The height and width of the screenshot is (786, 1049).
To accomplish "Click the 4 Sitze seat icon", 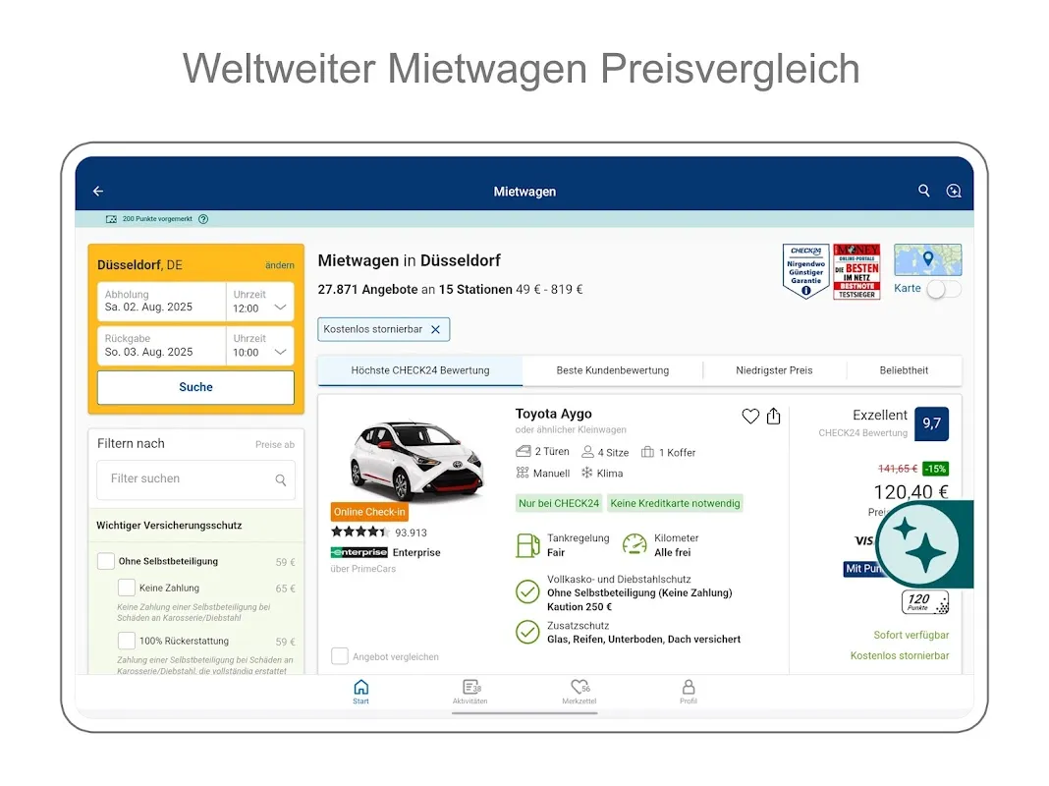I will (x=587, y=452).
